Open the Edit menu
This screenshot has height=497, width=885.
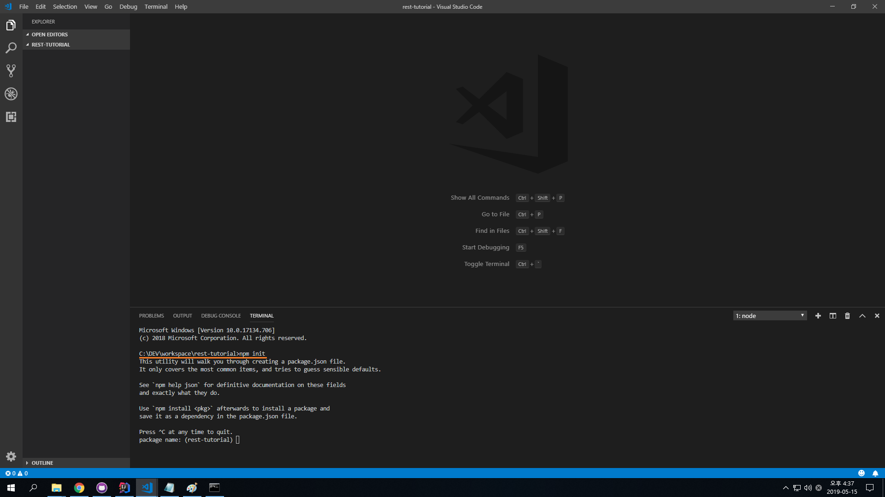[41, 6]
